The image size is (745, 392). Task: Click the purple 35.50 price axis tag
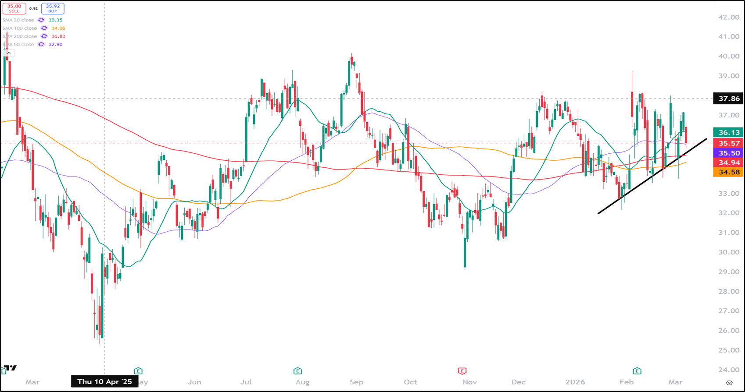(x=729, y=153)
